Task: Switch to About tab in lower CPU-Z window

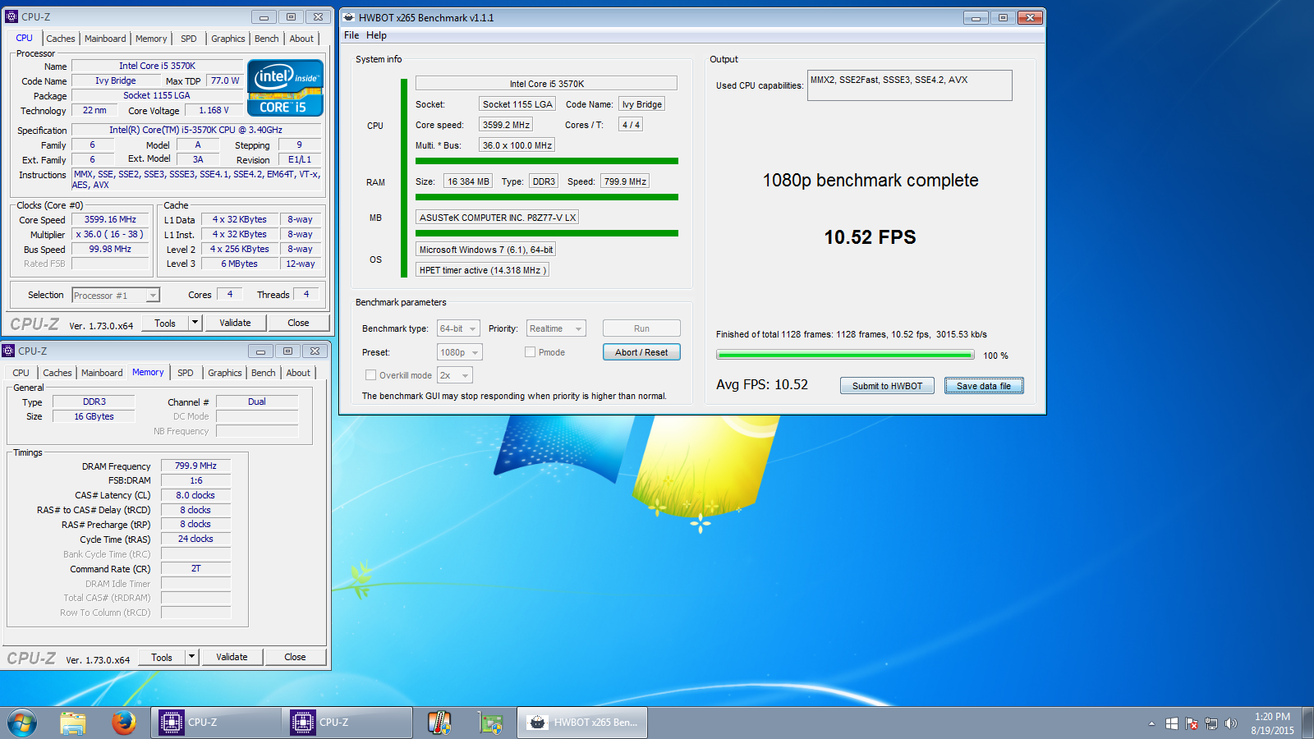Action: [298, 373]
